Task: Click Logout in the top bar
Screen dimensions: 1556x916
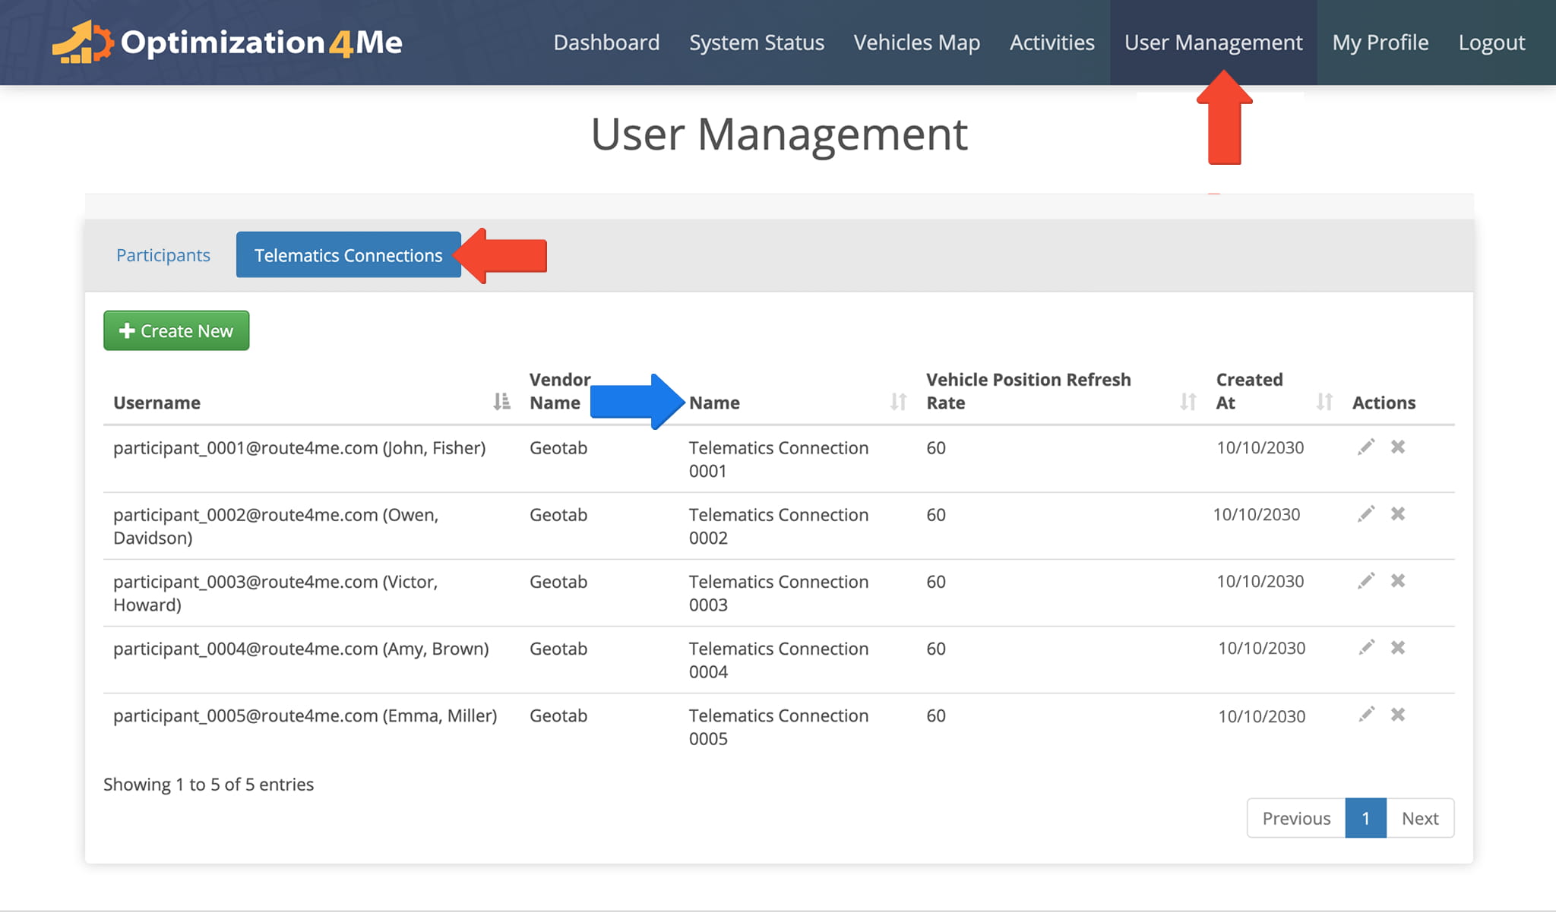Action: pyautogui.click(x=1491, y=43)
